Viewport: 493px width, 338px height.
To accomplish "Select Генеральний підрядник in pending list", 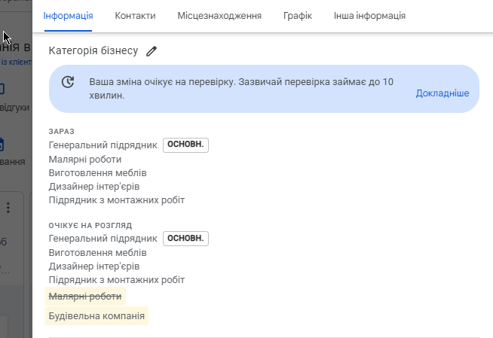I will (103, 239).
